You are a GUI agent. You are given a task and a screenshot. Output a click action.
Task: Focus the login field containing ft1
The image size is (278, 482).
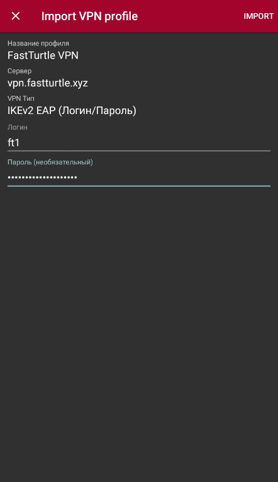139,142
